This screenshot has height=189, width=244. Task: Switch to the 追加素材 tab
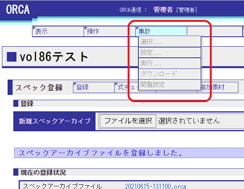point(219,87)
